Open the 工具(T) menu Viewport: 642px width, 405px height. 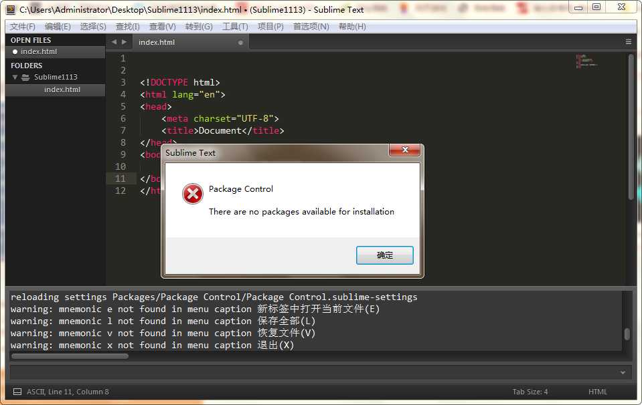(x=235, y=27)
